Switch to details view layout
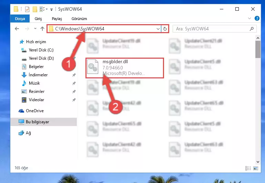This screenshot has height=183, width=265. click(248, 168)
